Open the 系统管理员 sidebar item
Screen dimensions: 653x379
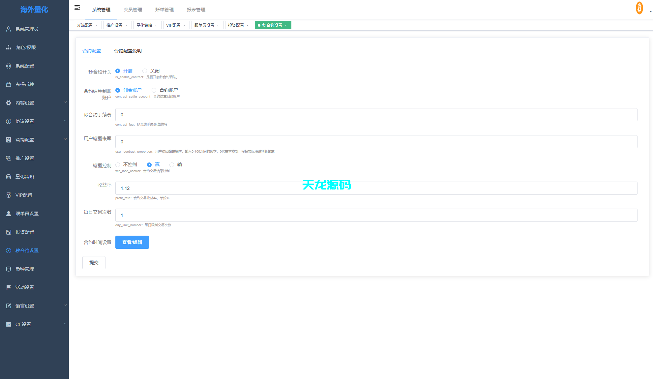click(26, 29)
